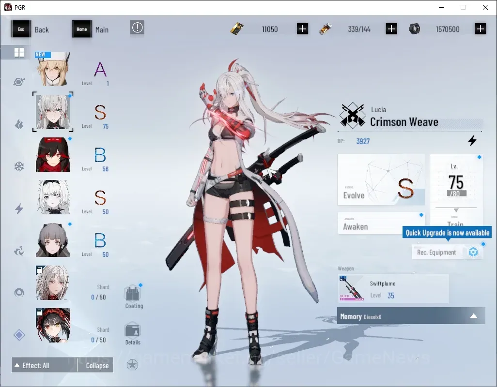Click the Esc Back button
The image size is (497, 387).
[30, 30]
